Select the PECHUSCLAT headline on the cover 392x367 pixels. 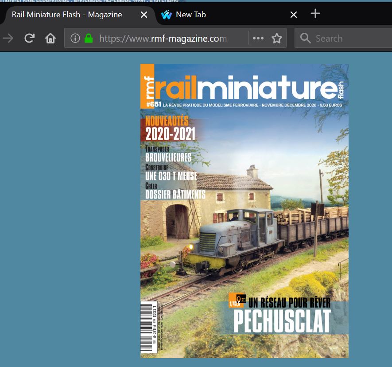click(282, 321)
